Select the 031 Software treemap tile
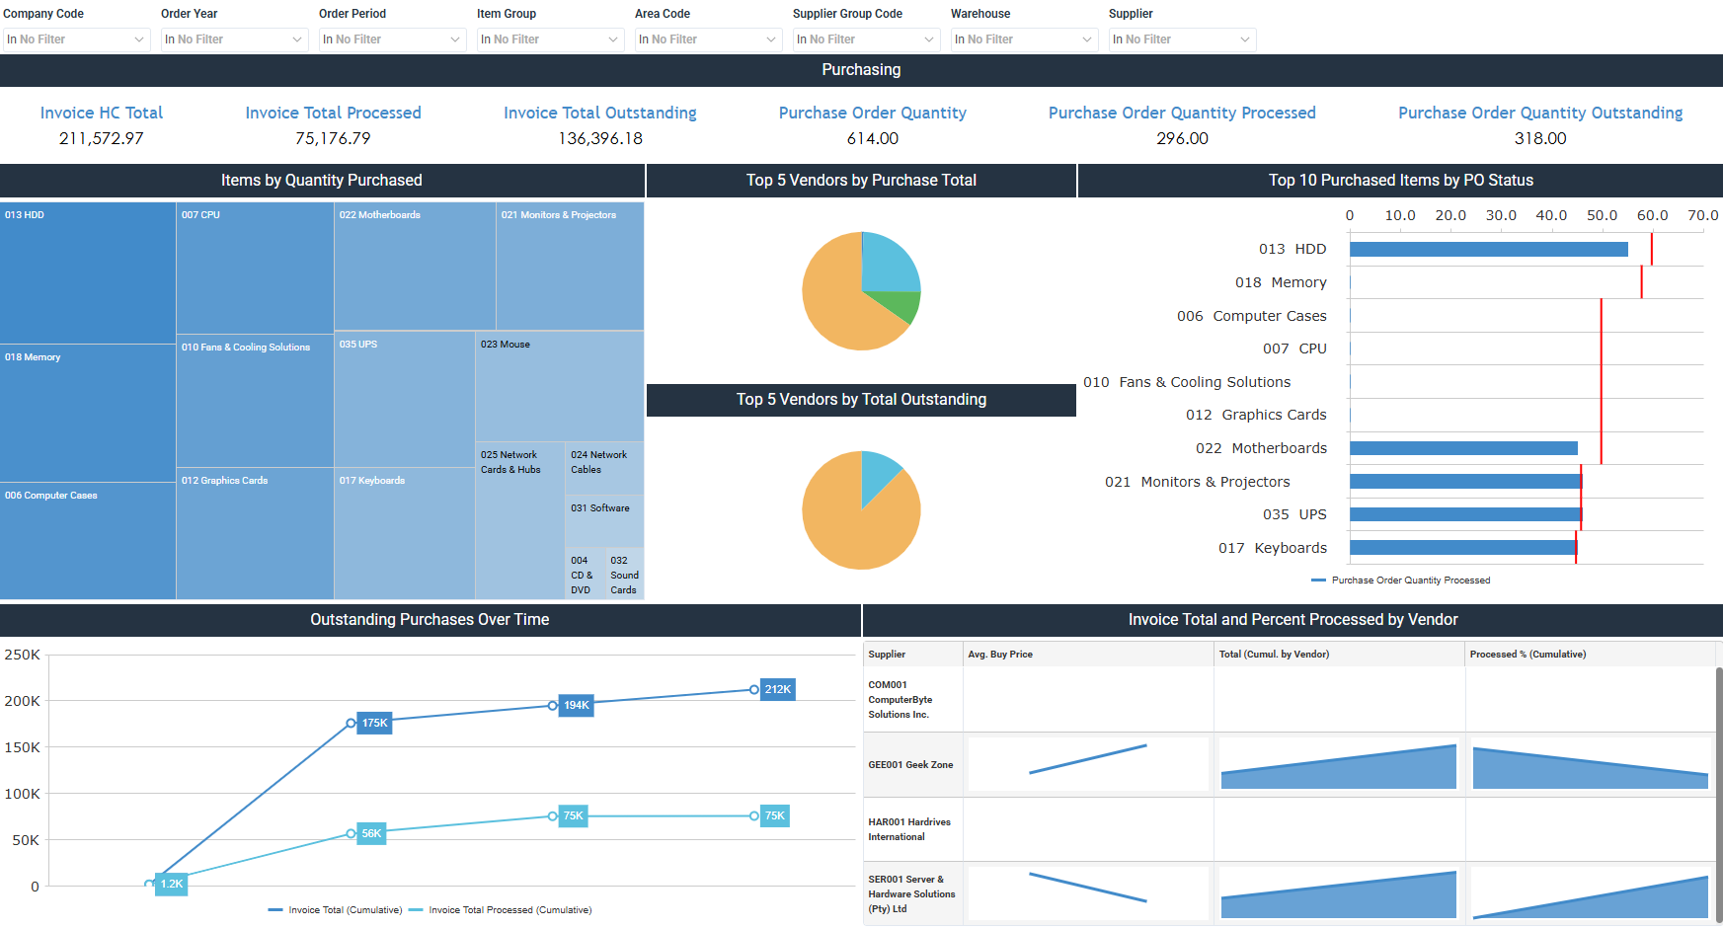 604,521
